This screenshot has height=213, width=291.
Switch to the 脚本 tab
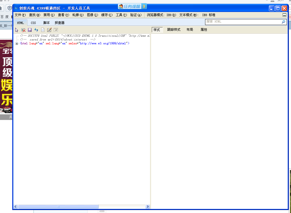(46, 23)
